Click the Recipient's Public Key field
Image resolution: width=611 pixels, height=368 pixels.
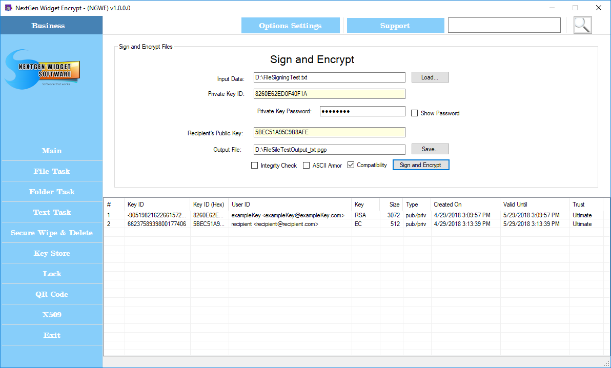tap(329, 132)
